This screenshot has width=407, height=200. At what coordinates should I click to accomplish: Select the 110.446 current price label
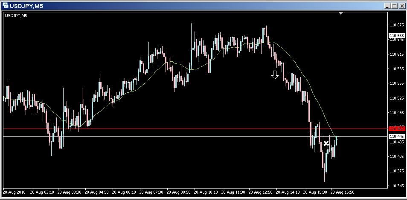(397, 136)
